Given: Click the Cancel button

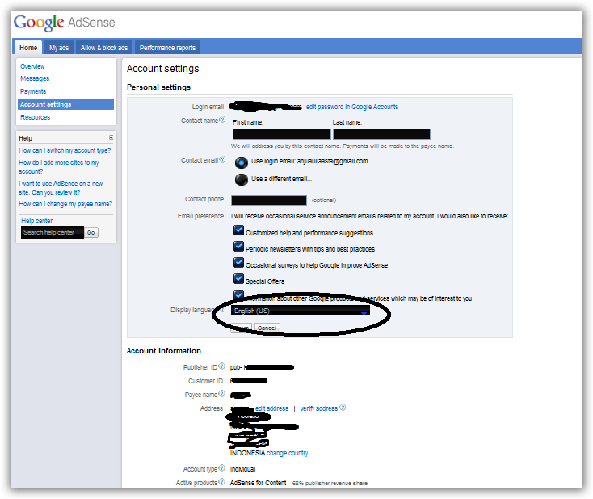Looking at the screenshot, I should click(267, 328).
